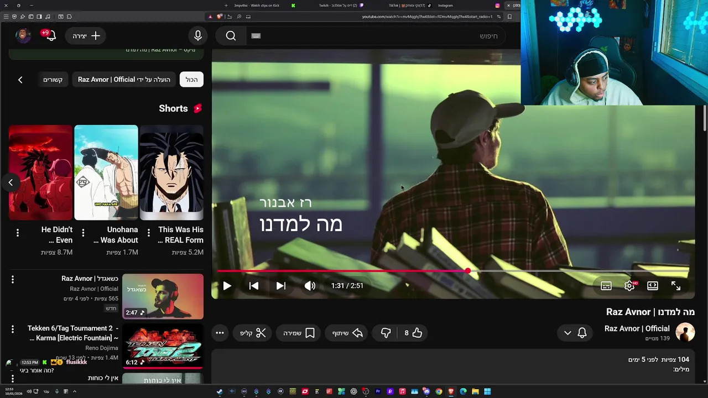This screenshot has width=708, height=398.
Task: Open Premiere Pro from the taskbar
Action: 378,391
